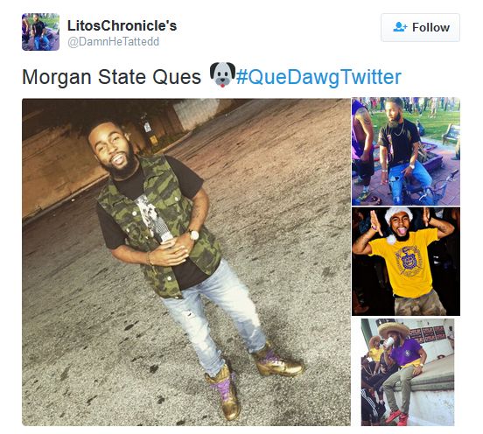Click the dog face emoji

222,74
